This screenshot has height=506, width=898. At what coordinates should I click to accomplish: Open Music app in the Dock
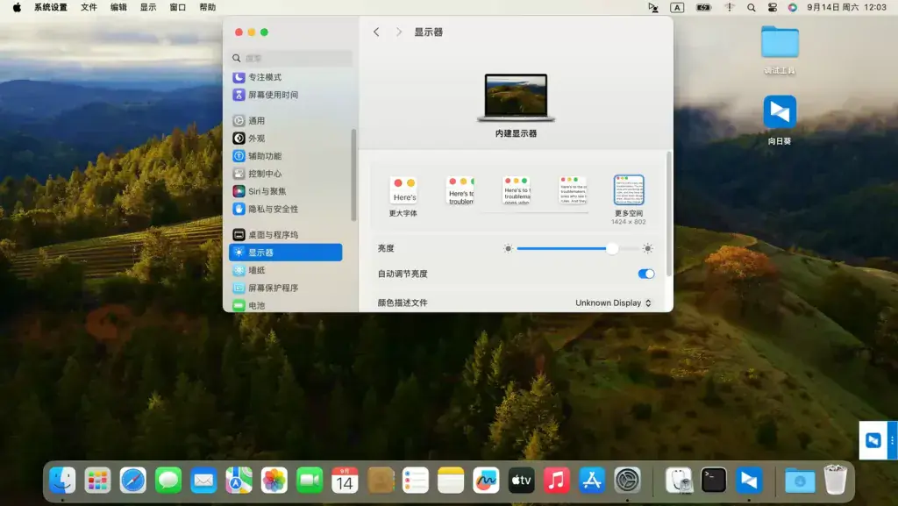pos(557,481)
